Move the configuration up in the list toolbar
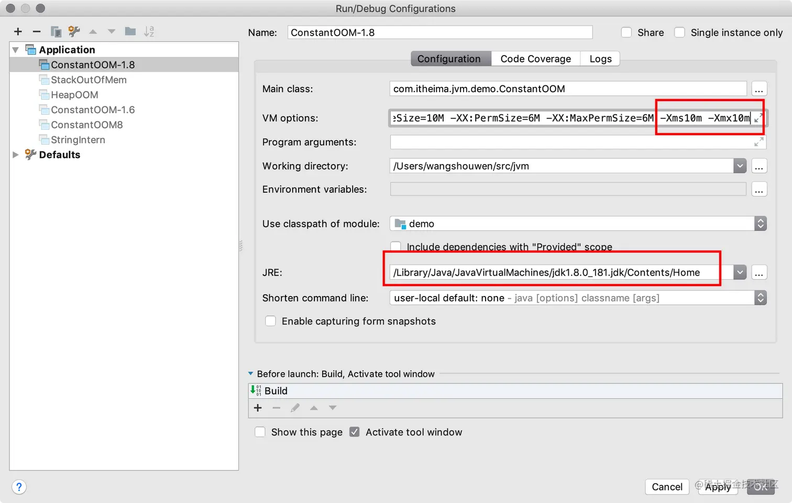792x503 pixels. (93, 31)
